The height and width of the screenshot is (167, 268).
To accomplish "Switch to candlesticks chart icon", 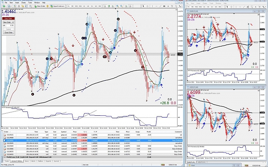I will point(109,6).
